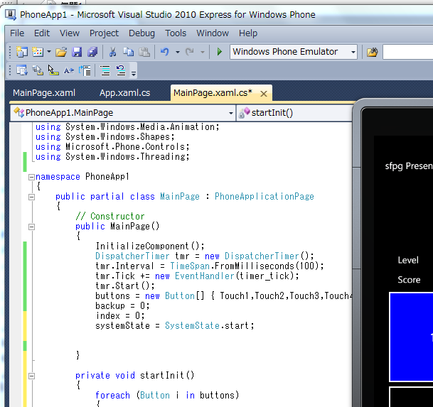Click the Cut scissors icon
Image resolution: width=433 pixels, height=407 pixels.
tap(112, 52)
